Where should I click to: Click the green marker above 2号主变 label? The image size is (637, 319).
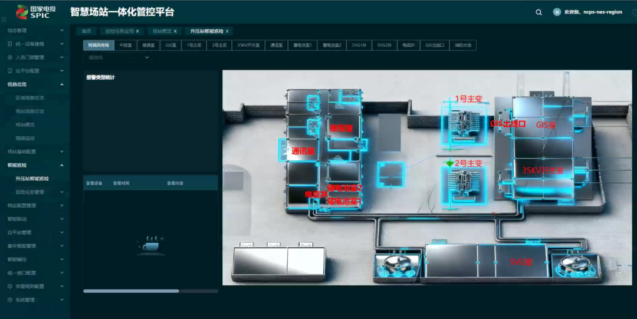point(450,162)
